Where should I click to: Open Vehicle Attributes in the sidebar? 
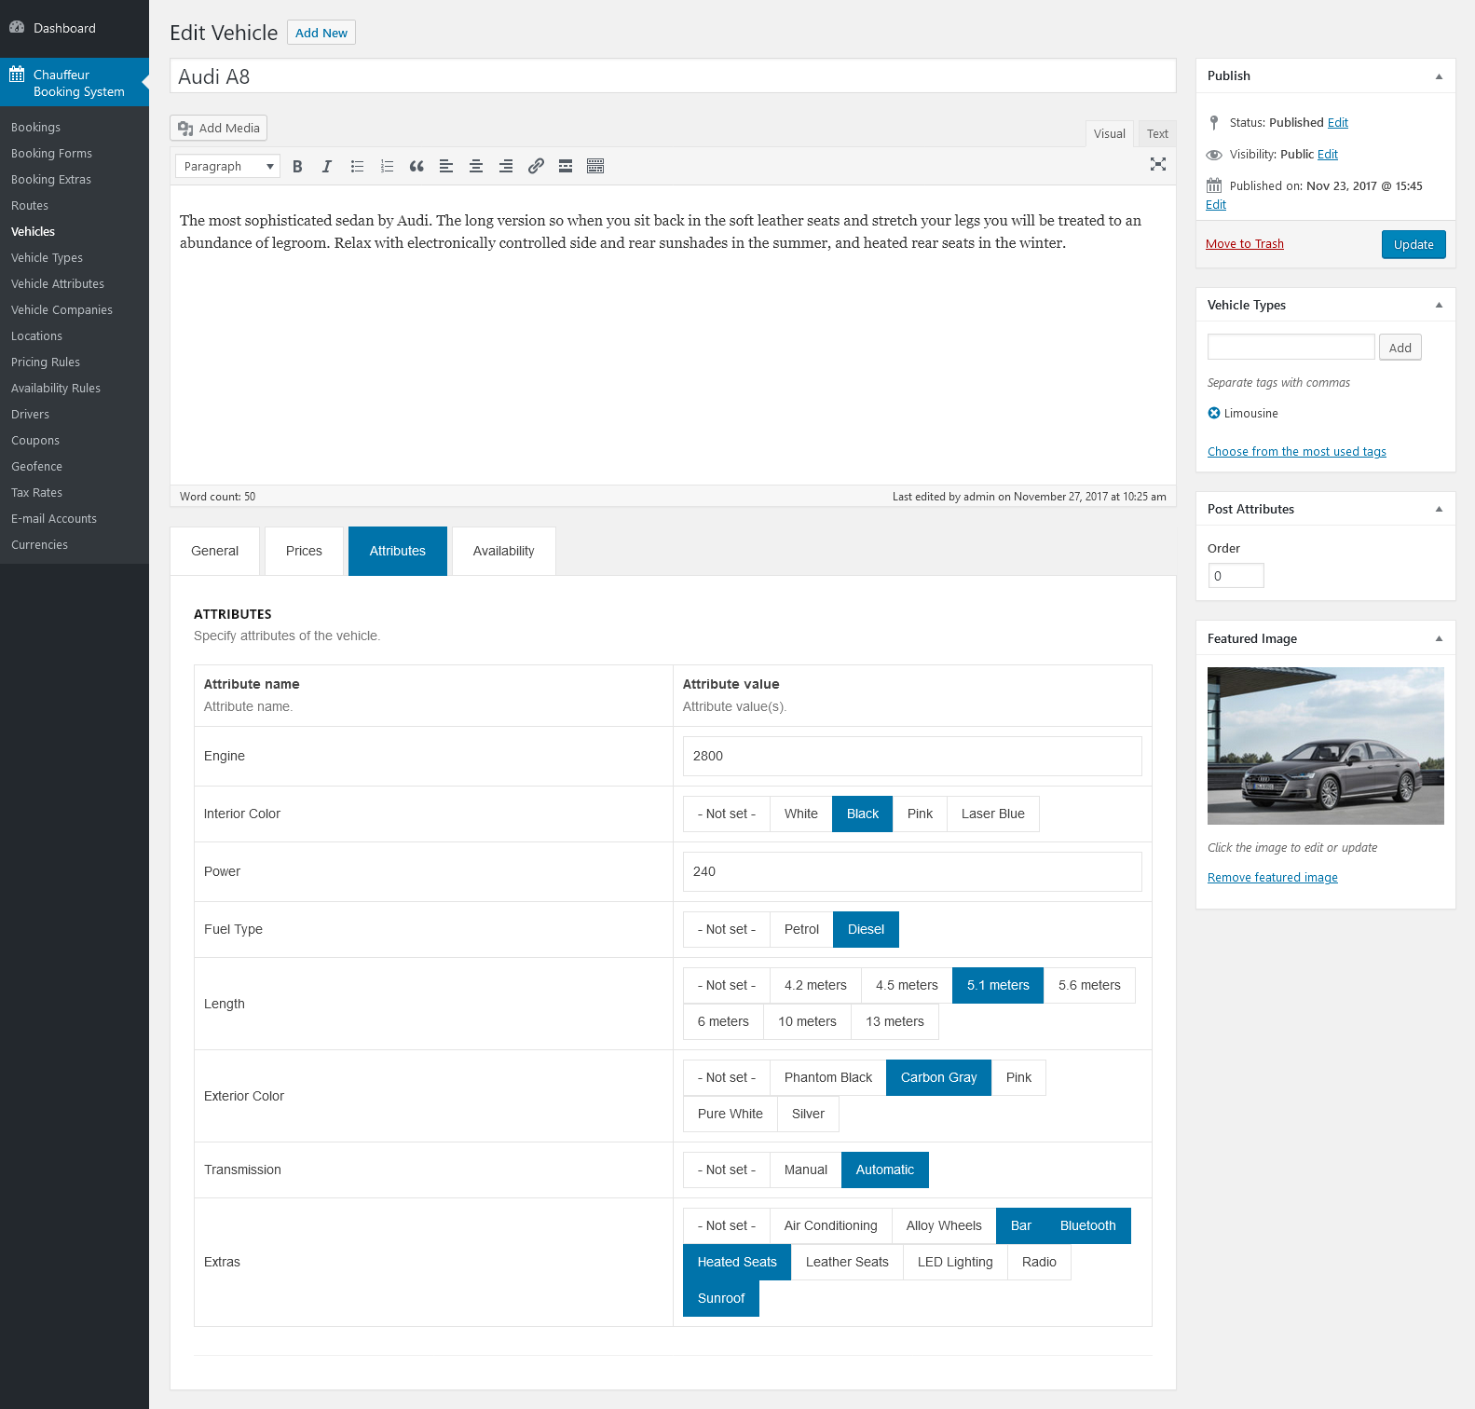[58, 284]
